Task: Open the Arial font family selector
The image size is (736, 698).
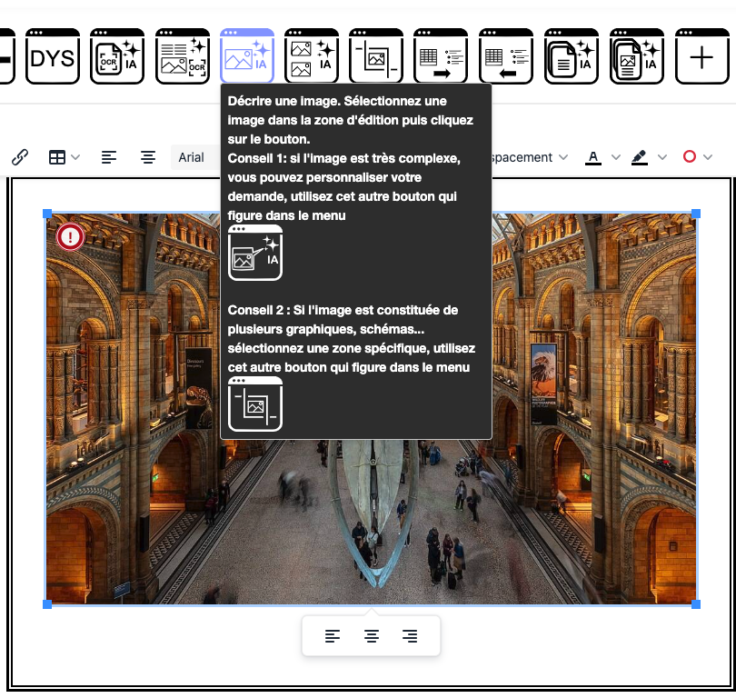Action: [192, 157]
